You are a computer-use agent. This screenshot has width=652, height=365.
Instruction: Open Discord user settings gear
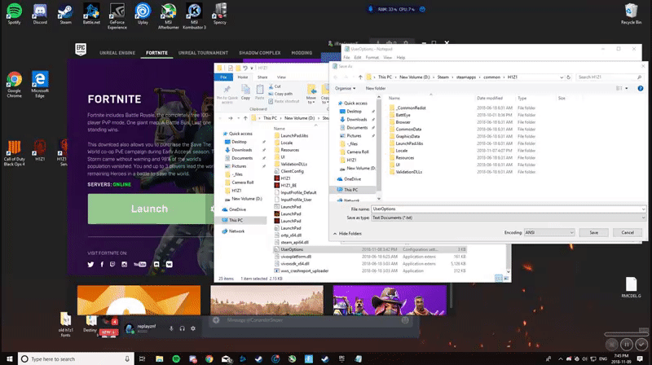[x=193, y=328]
